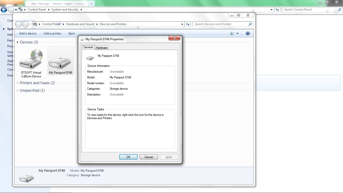
Task: Collapse the Devices (3) group
Action: click(17, 42)
